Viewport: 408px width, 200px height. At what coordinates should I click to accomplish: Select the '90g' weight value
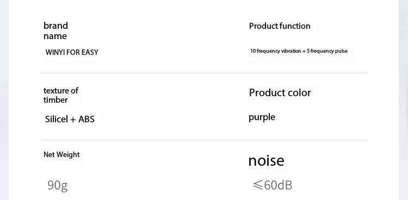58,185
